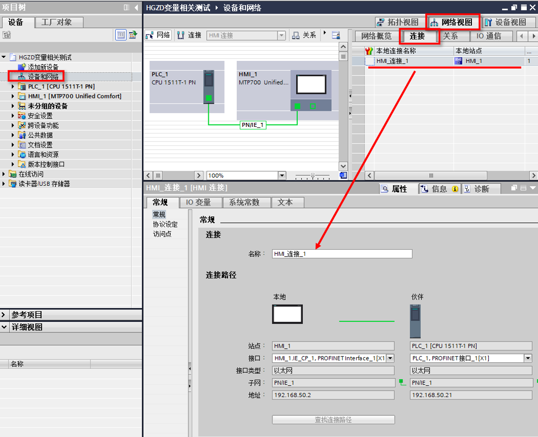Open the zoom level 100% dropdown

(x=282, y=176)
